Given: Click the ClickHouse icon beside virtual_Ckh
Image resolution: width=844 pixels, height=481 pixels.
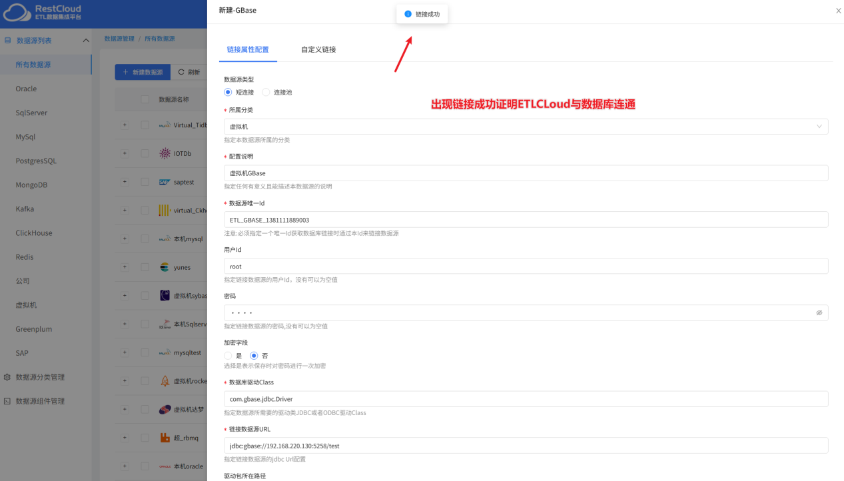Looking at the screenshot, I should [163, 210].
